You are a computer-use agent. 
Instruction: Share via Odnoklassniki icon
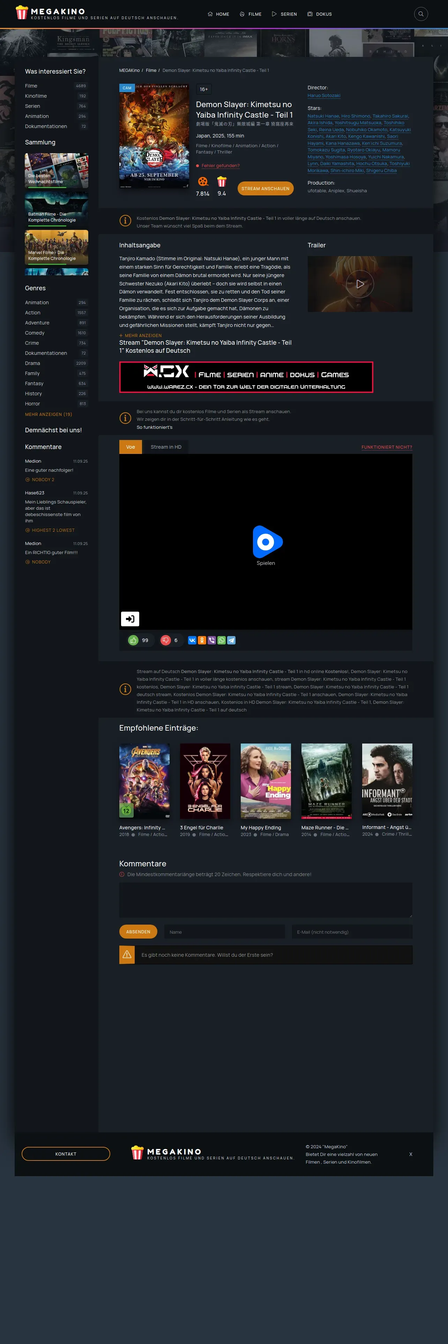pyautogui.click(x=202, y=640)
